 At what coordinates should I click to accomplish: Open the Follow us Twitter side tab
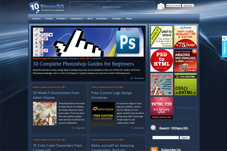click(224, 47)
